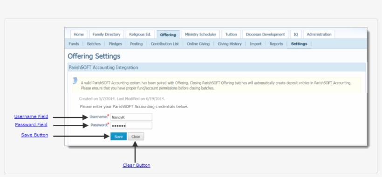Select the Settings submenu item

[x=299, y=44]
